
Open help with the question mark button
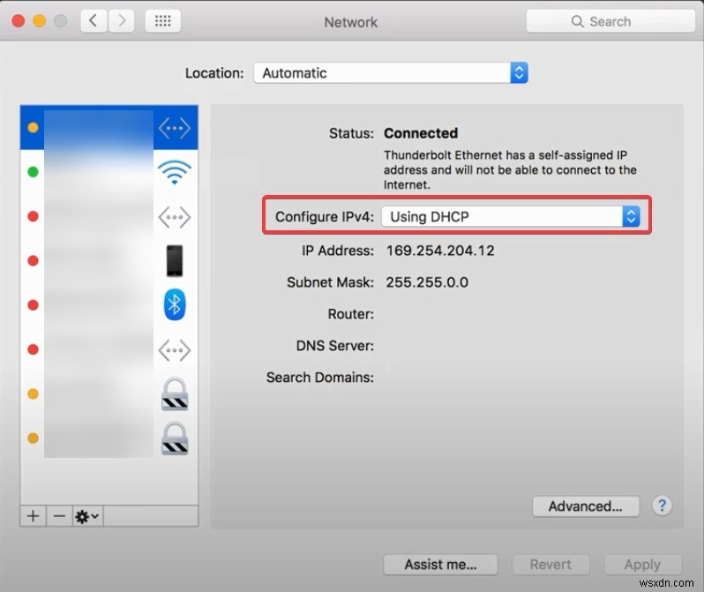click(662, 506)
